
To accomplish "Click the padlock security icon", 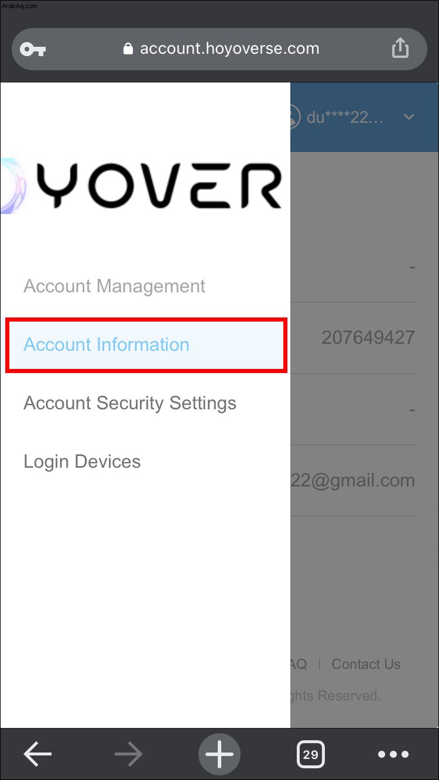I will pos(128,49).
